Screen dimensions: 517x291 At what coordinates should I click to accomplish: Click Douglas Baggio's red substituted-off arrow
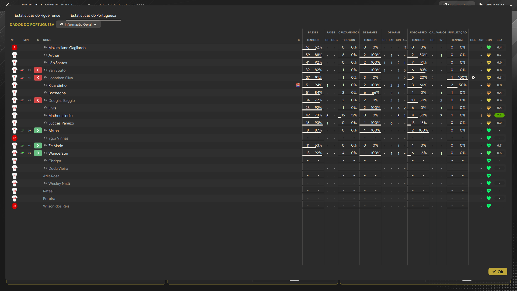[38, 100]
